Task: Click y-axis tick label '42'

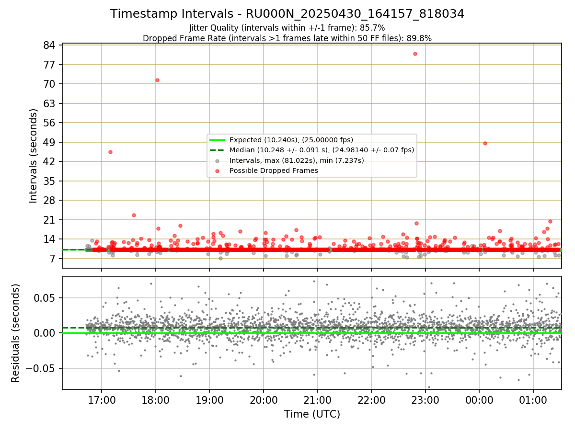Action: click(x=50, y=162)
